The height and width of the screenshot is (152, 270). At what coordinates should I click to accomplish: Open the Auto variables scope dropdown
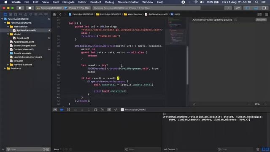tap(57, 149)
